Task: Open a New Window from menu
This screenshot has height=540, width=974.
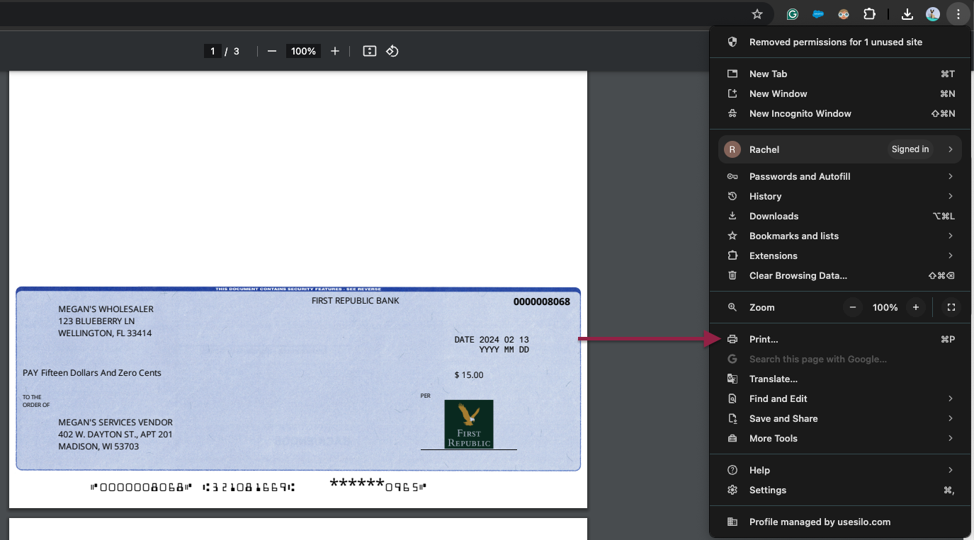Action: click(840, 93)
